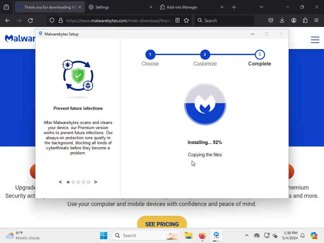Open the Copilot preview icon
The height and width of the screenshot is (243, 324).
point(314,235)
